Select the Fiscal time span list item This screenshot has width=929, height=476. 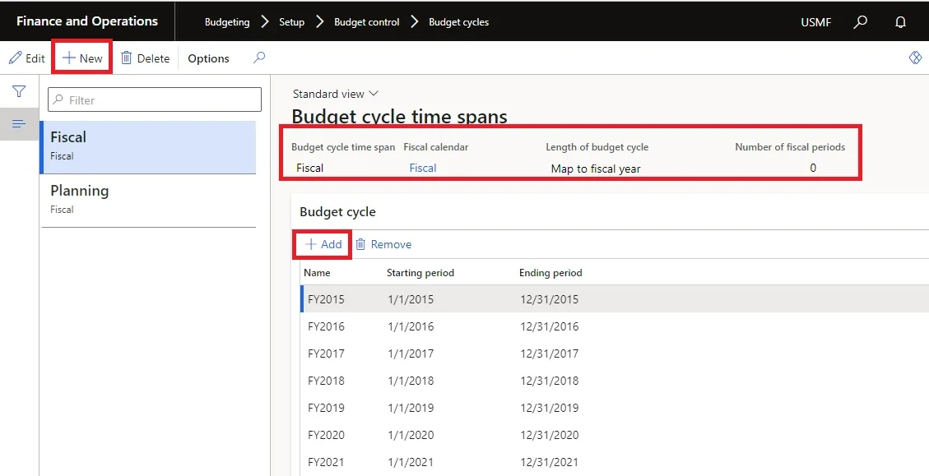pyautogui.click(x=148, y=147)
